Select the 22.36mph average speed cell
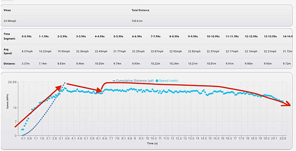Image resolution: width=296 pixels, height=151 pixels. [82, 51]
